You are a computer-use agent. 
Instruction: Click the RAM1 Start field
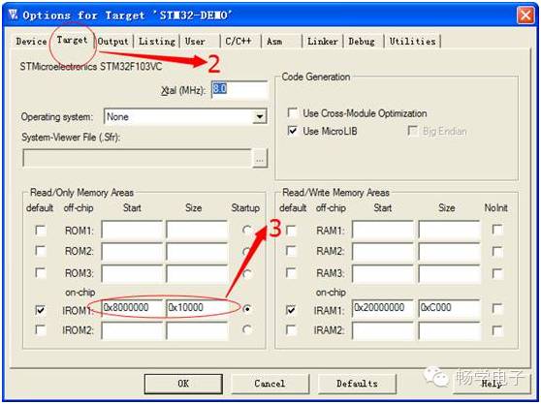coord(383,230)
